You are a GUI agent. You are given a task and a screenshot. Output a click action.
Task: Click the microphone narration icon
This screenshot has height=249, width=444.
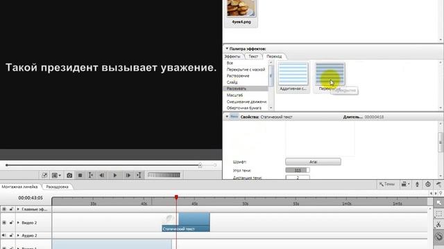tap(417, 185)
